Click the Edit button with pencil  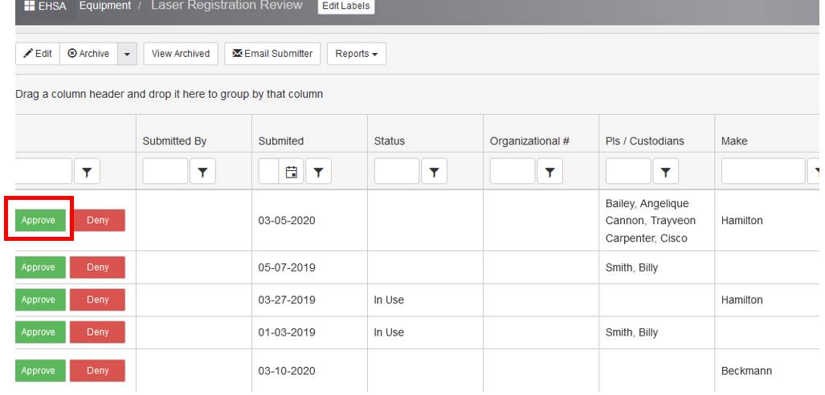(x=37, y=54)
